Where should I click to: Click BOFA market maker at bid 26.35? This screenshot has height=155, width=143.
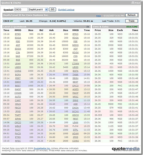tap(18, 75)
